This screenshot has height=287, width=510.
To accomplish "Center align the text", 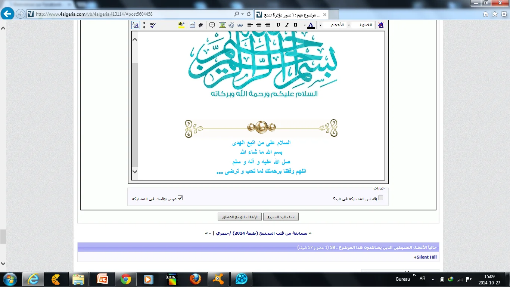I will [259, 25].
